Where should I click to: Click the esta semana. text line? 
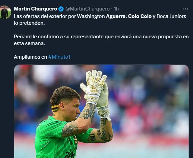pyautogui.click(x=29, y=43)
